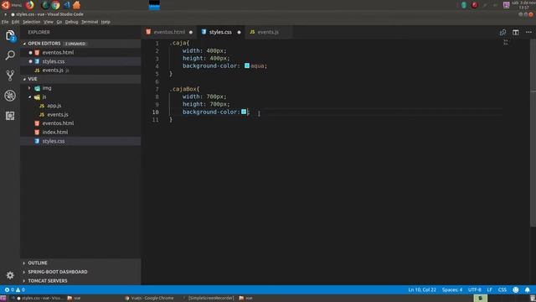The image size is (536, 302).
Task: Open the Explorer activity bar icon
Action: tap(10, 35)
